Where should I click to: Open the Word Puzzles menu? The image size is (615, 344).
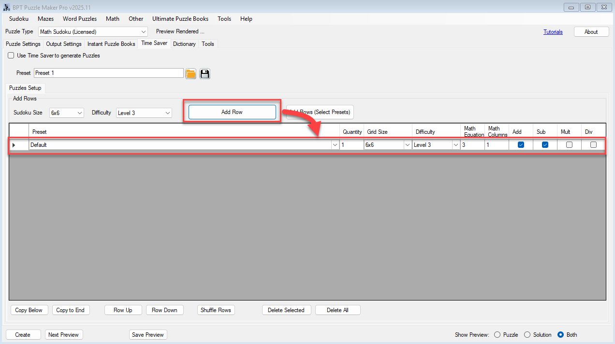click(x=80, y=19)
